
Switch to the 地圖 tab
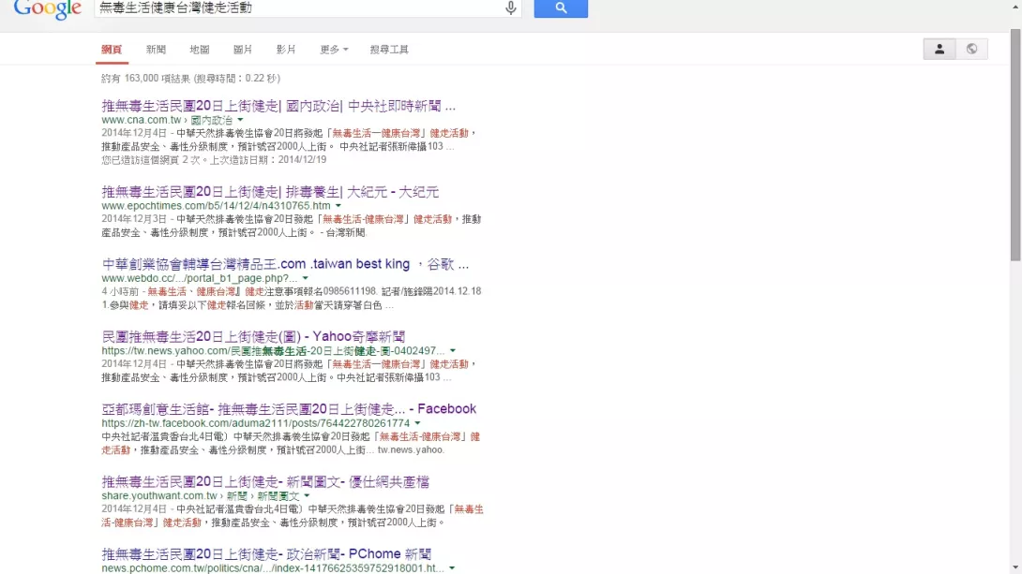200,50
